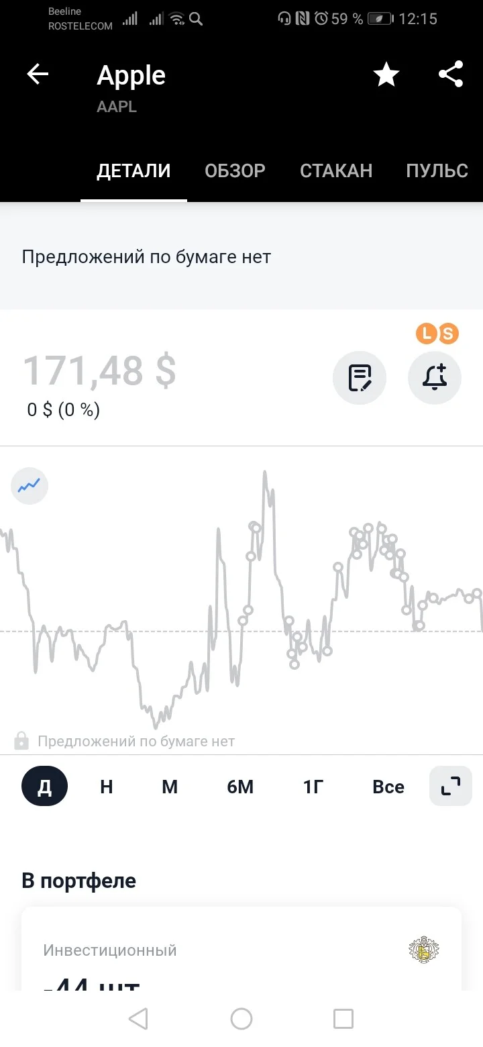Tap the orange S badge

pyautogui.click(x=448, y=334)
